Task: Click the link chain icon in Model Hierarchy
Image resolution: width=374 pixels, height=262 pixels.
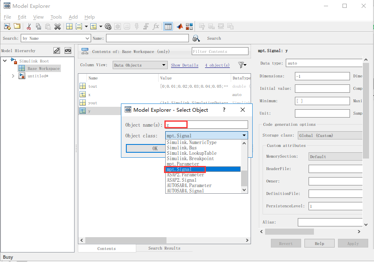Action: (x=57, y=50)
